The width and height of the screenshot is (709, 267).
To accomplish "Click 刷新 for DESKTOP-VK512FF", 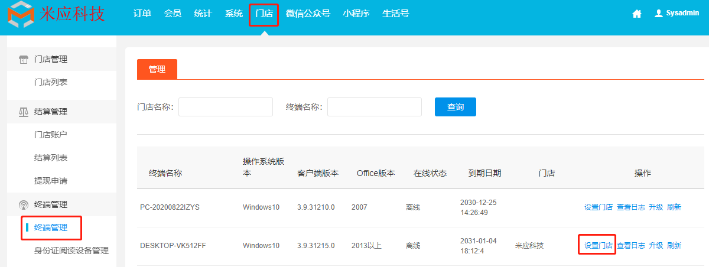I will click(674, 245).
